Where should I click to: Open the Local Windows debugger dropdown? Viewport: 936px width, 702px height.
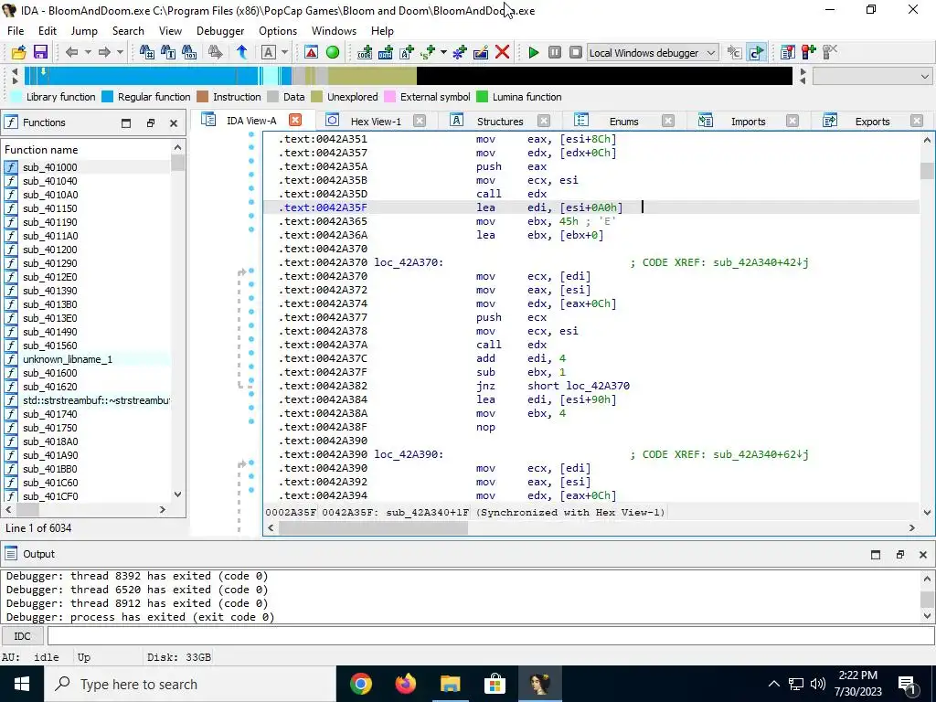point(653,52)
